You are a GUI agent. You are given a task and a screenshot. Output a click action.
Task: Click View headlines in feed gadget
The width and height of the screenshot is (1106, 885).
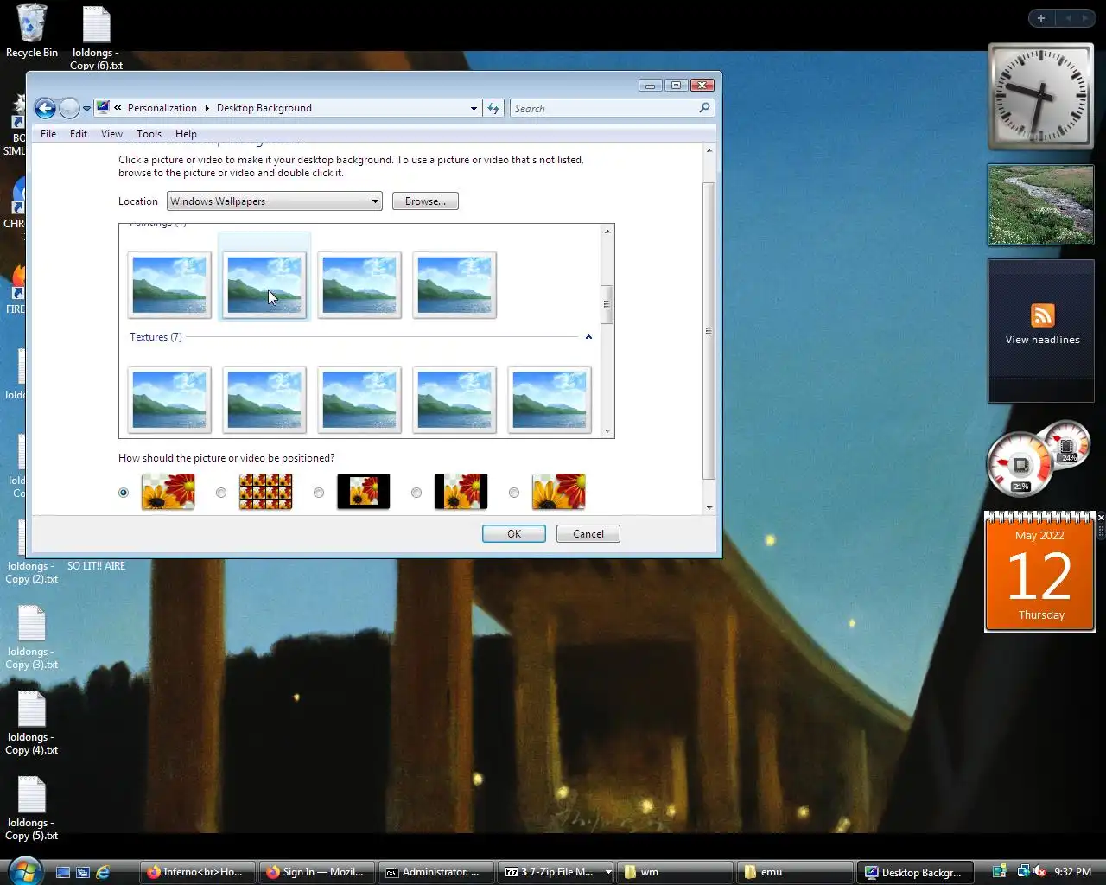[x=1042, y=340]
